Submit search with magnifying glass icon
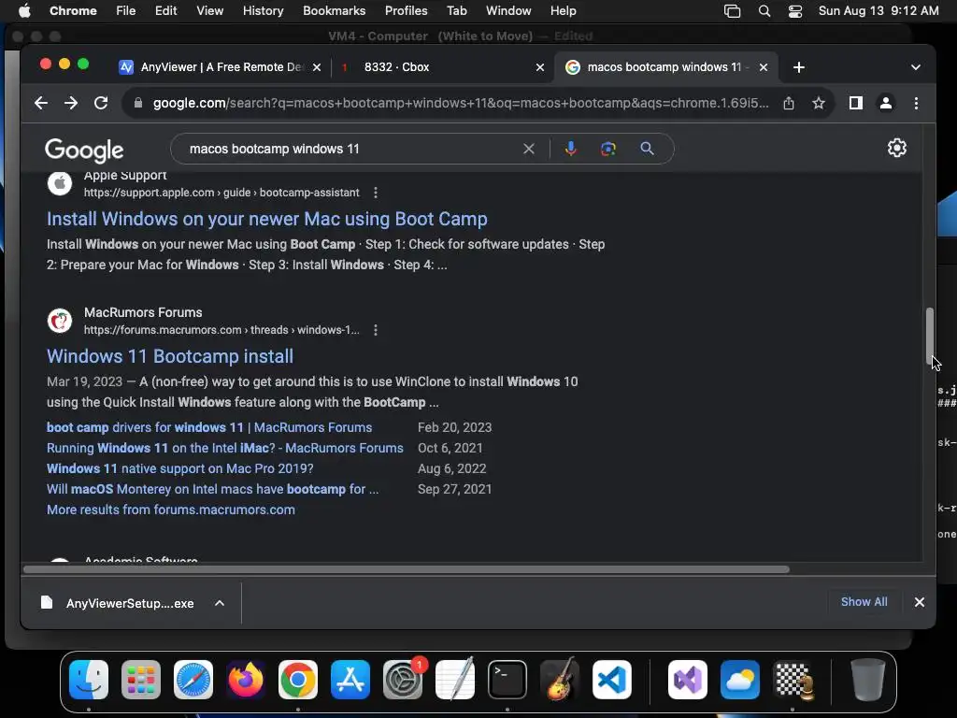Screen dimensions: 957x718 click(647, 149)
